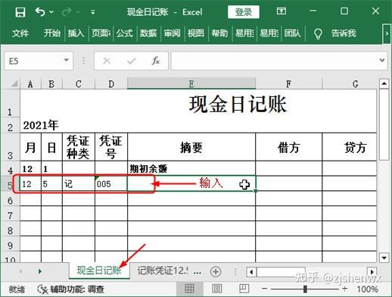The image size is (392, 297).
Task: Click the lightbulb Tell Me icon
Action: pyautogui.click(x=318, y=33)
